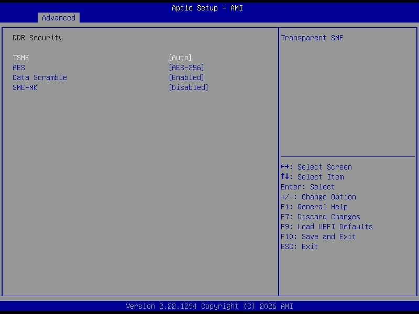Screen dimensions: 419x314
Task: Change the AES-256 encryption option
Action: (x=186, y=68)
